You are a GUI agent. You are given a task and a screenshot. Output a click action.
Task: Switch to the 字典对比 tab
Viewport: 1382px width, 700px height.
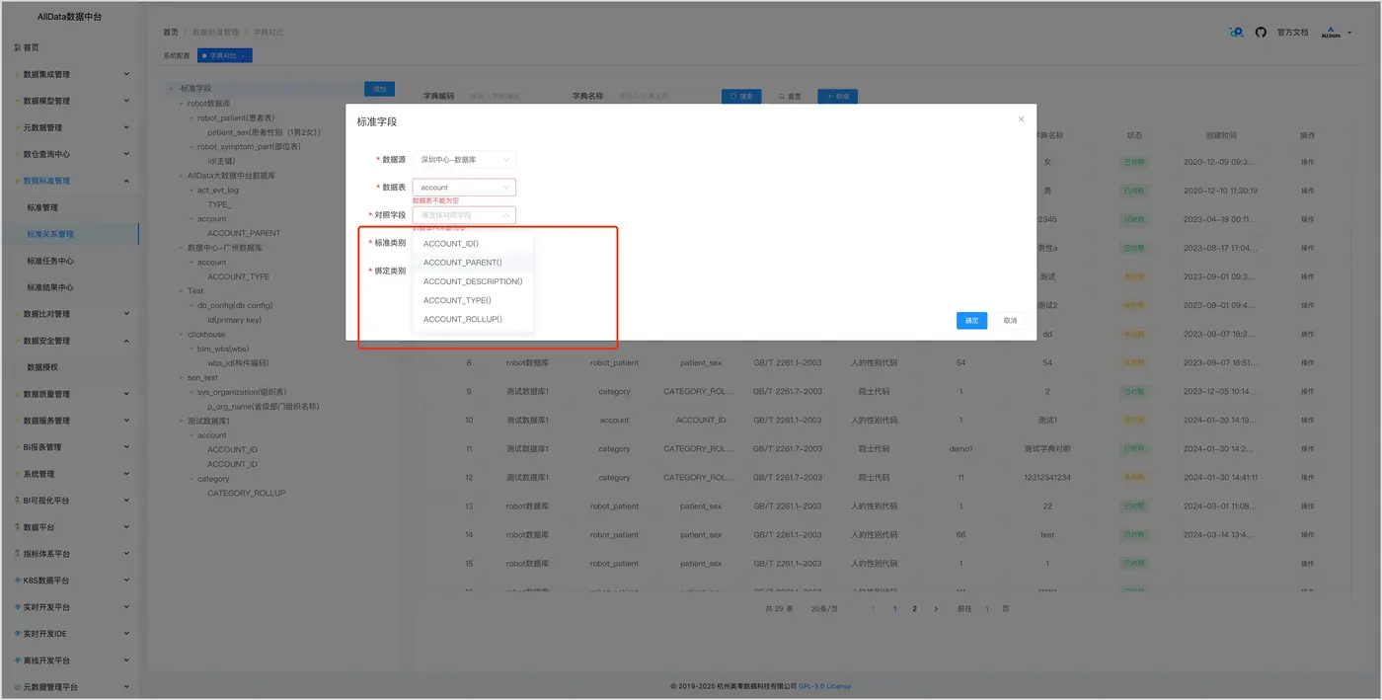click(x=223, y=56)
